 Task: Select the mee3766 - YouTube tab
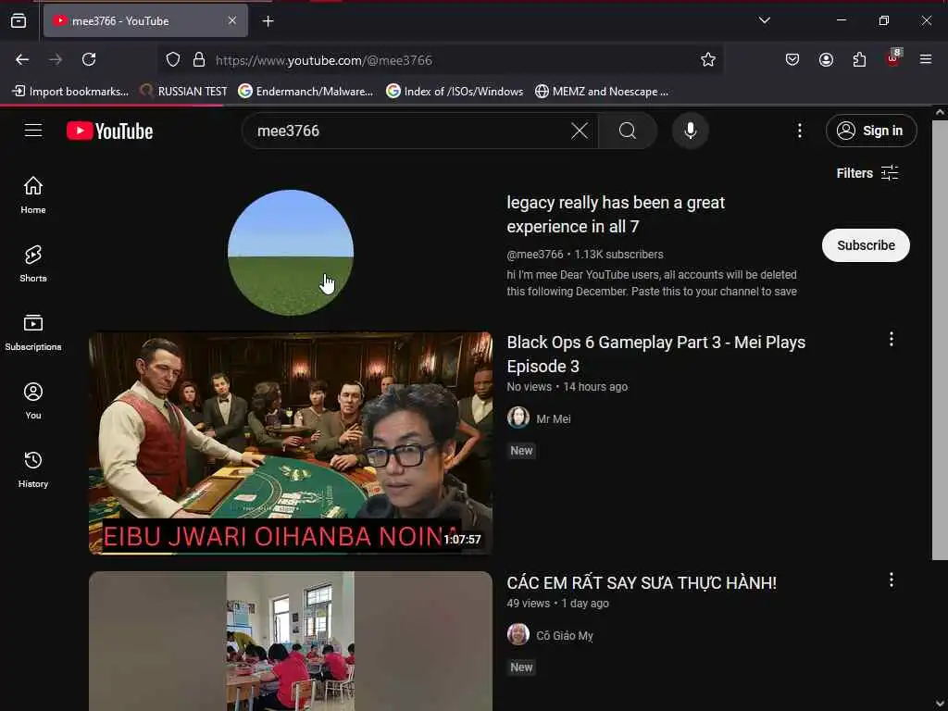click(145, 21)
